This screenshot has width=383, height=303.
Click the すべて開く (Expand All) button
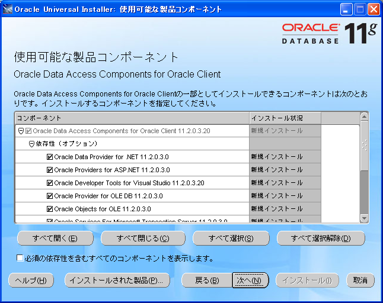55,238
